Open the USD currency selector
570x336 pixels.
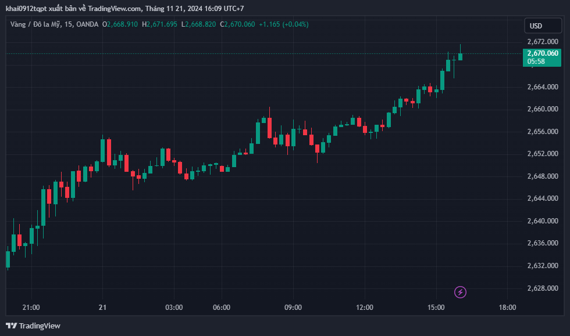click(543, 26)
